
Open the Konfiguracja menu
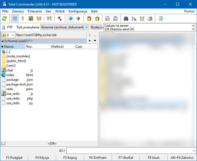coord(78,11)
